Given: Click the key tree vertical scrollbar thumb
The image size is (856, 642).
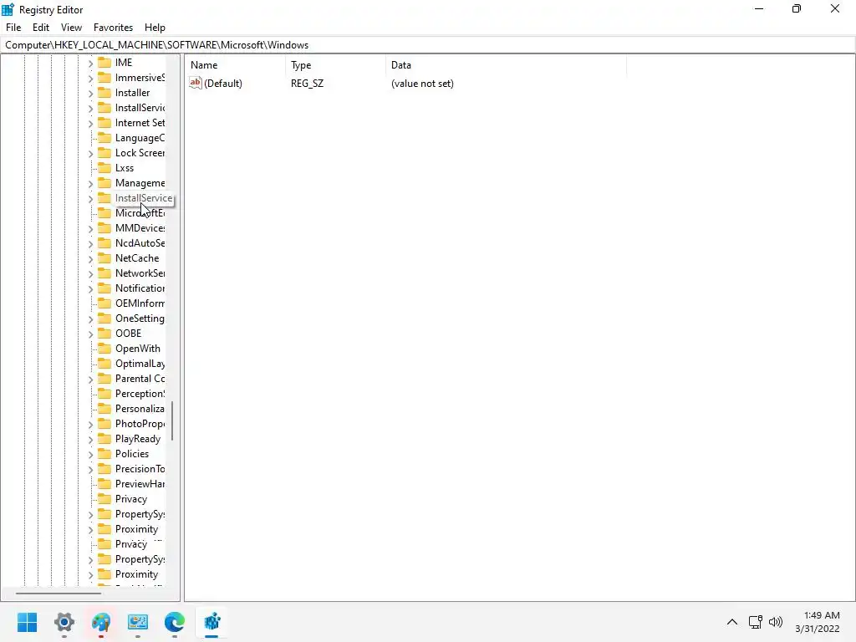Looking at the screenshot, I should point(172,421).
